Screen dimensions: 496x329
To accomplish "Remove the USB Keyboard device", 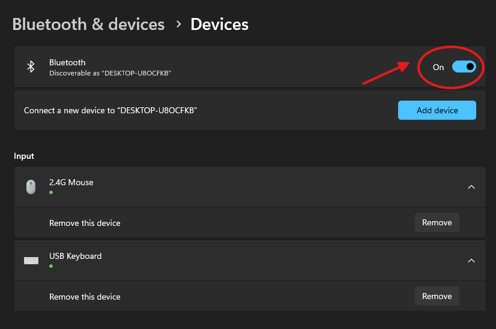I will pyautogui.click(x=437, y=296).
